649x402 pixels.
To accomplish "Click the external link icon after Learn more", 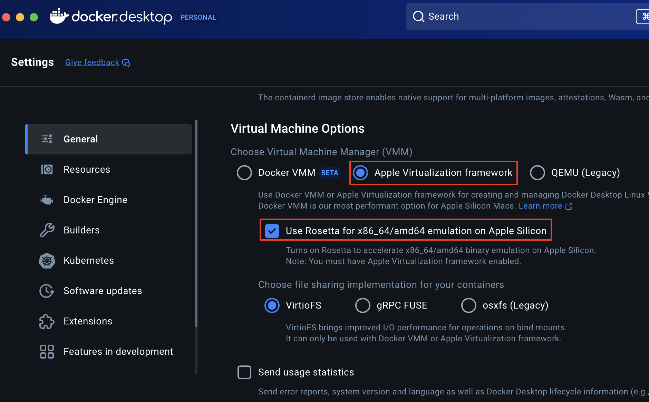I will tap(569, 206).
